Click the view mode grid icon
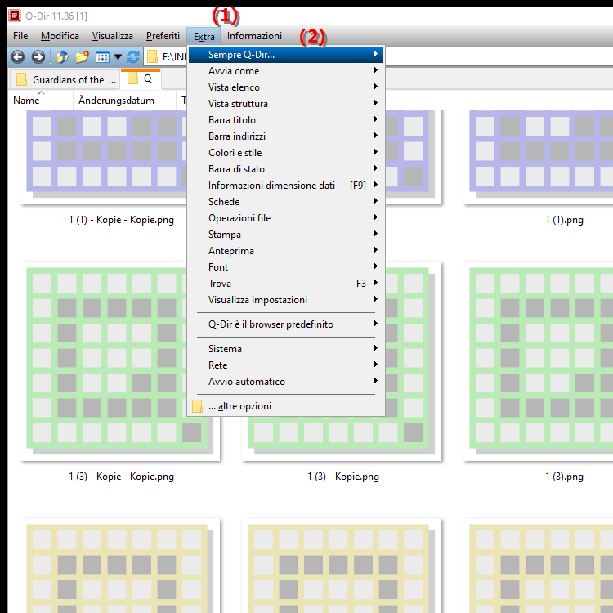This screenshot has width=613, height=613. [x=102, y=57]
